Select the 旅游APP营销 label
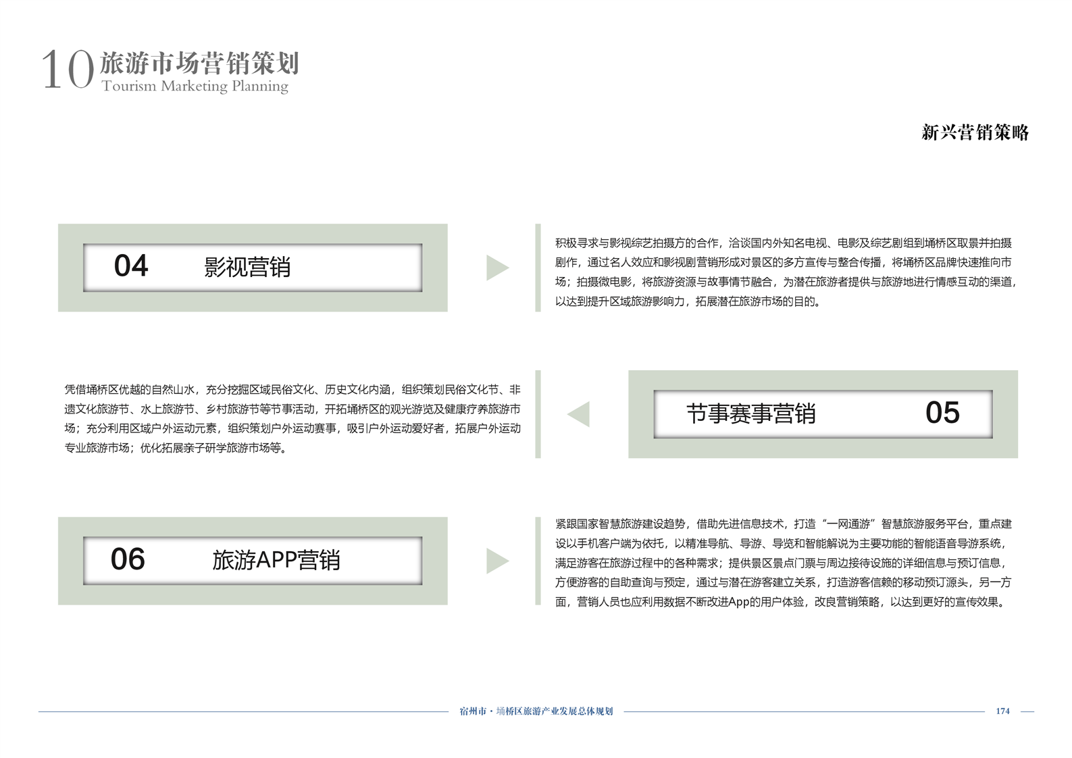Screen dimensions: 1072x758 [x=276, y=561]
